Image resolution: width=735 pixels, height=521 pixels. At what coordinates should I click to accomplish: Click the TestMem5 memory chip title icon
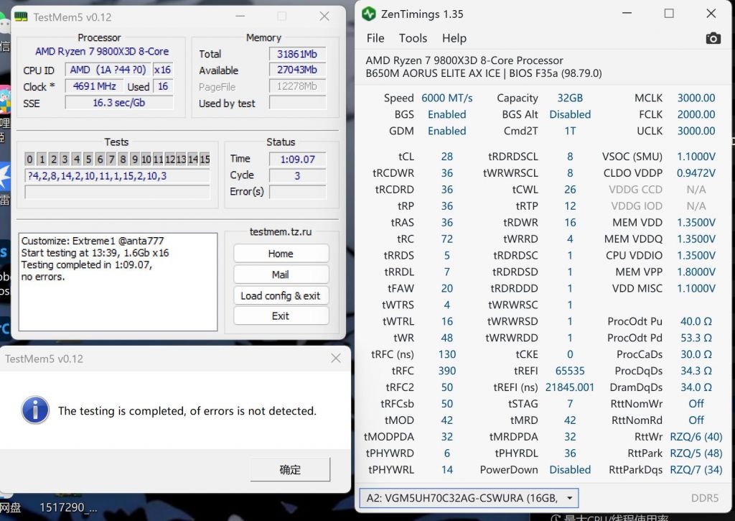coord(21,17)
